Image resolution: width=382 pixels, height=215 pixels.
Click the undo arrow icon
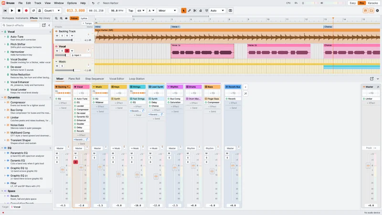point(93,3)
